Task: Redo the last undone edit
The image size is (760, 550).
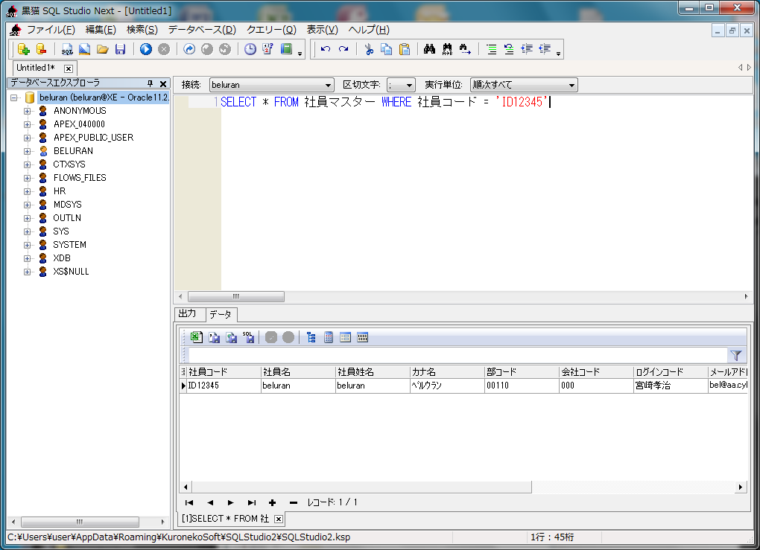Action: click(x=343, y=49)
